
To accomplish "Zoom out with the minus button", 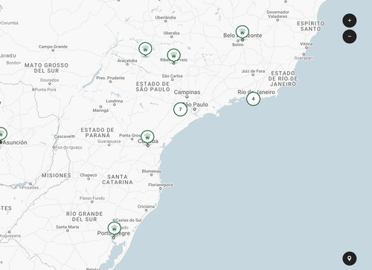I will 350,36.
